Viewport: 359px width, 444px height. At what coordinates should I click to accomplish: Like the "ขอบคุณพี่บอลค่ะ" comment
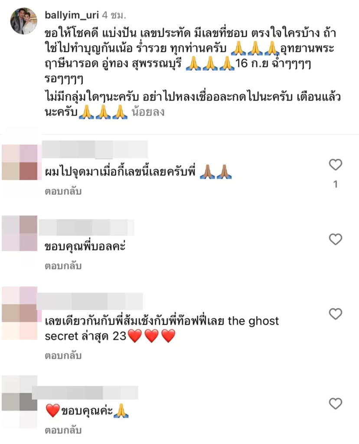tap(336, 239)
